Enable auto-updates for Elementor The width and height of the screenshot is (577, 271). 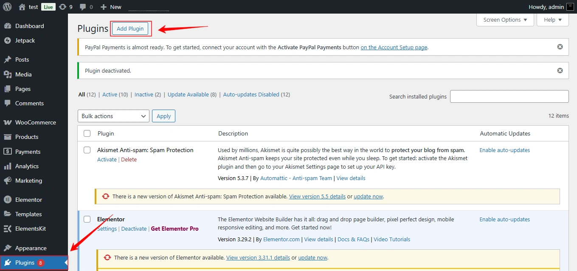[504, 219]
